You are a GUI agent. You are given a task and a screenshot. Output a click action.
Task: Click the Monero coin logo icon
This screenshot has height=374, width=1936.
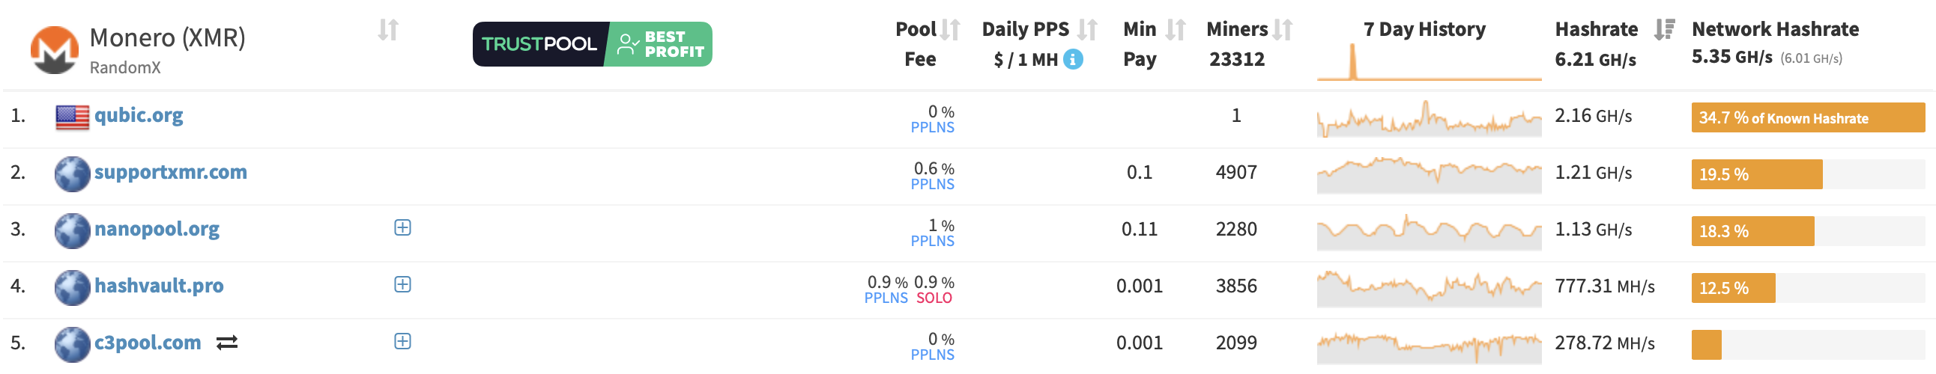pos(54,49)
